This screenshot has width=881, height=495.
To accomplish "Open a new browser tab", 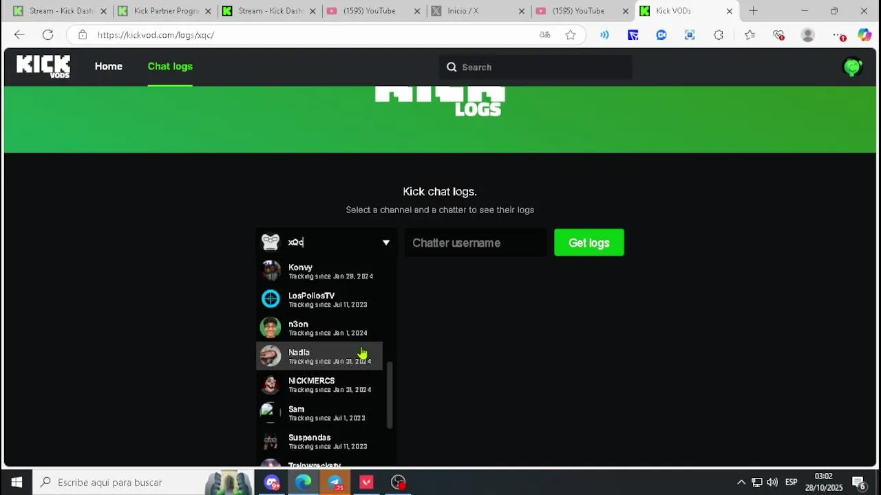I will [753, 11].
